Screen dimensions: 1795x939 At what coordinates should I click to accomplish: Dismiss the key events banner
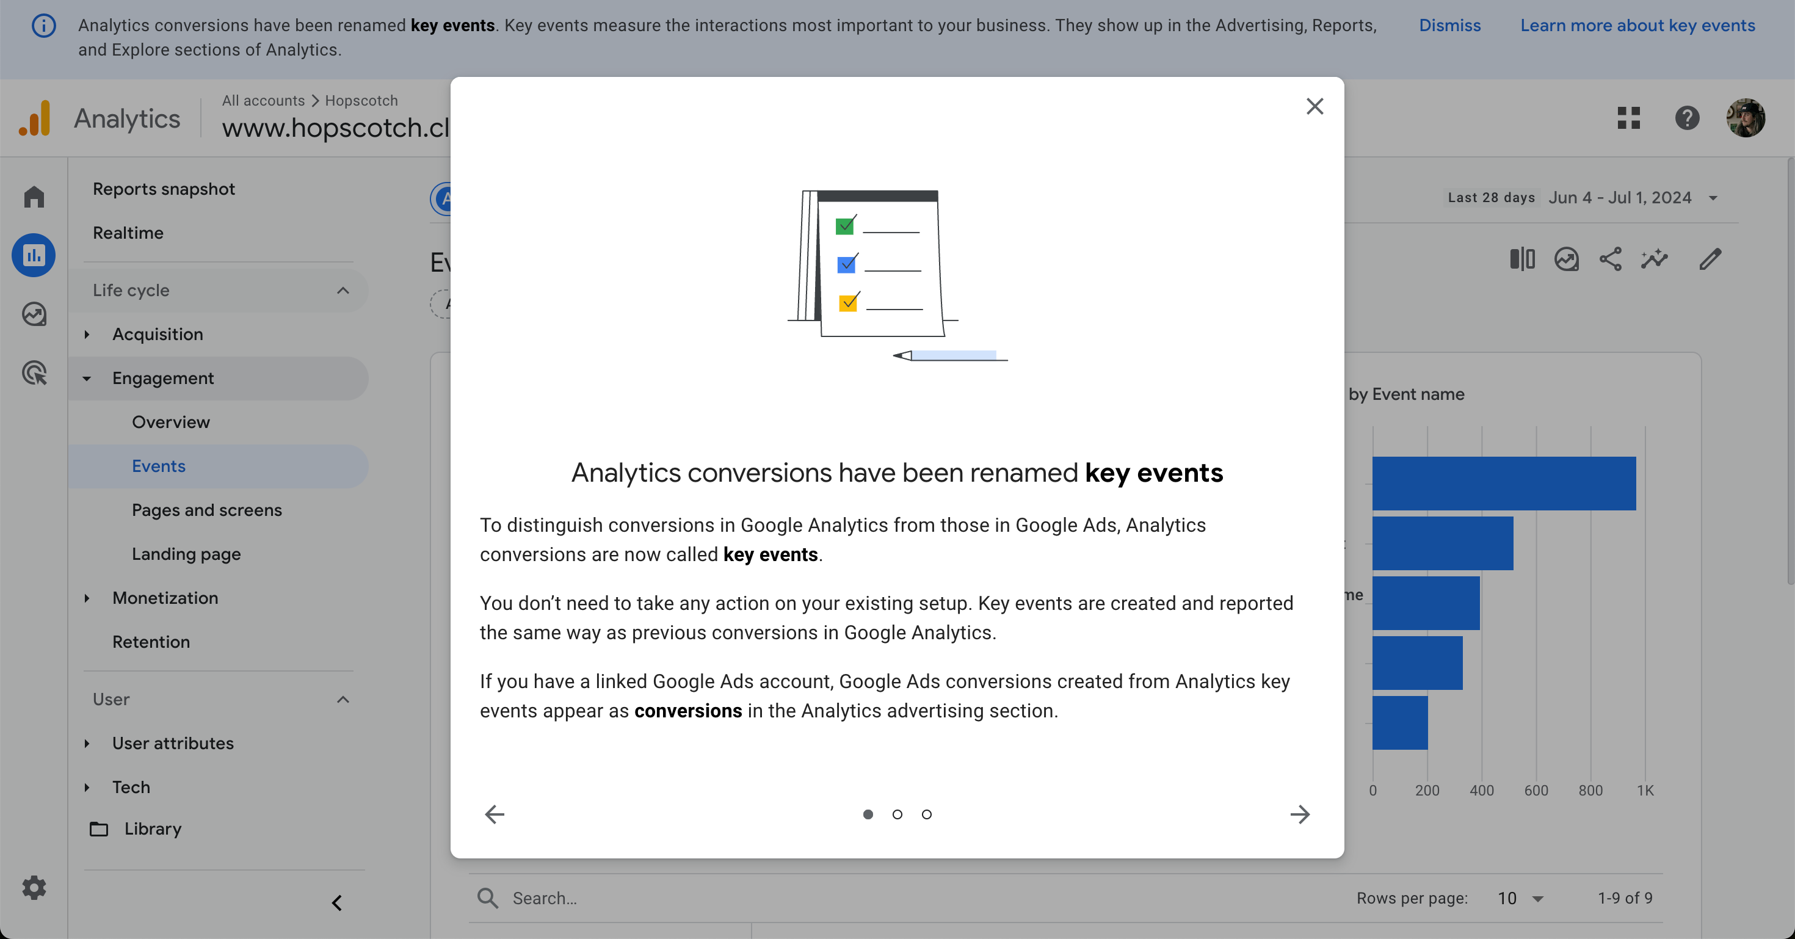click(x=1449, y=25)
